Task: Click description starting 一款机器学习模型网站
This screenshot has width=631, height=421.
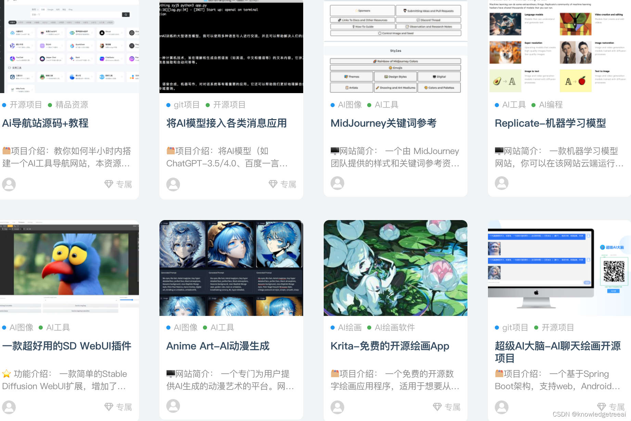Action: [x=559, y=157]
